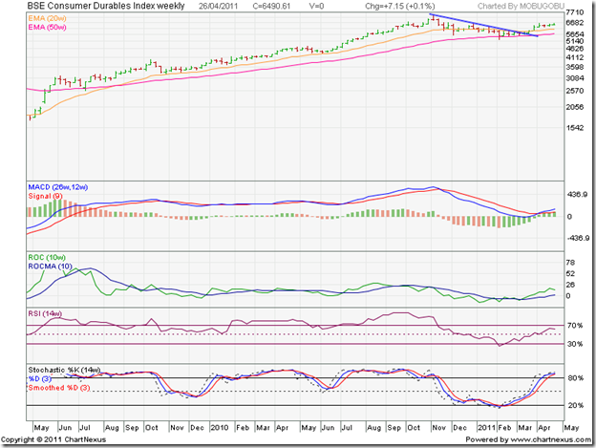Viewport: 596px width, 448px height.
Task: Click the ROC (10w) indicator label
Action: click(x=47, y=258)
